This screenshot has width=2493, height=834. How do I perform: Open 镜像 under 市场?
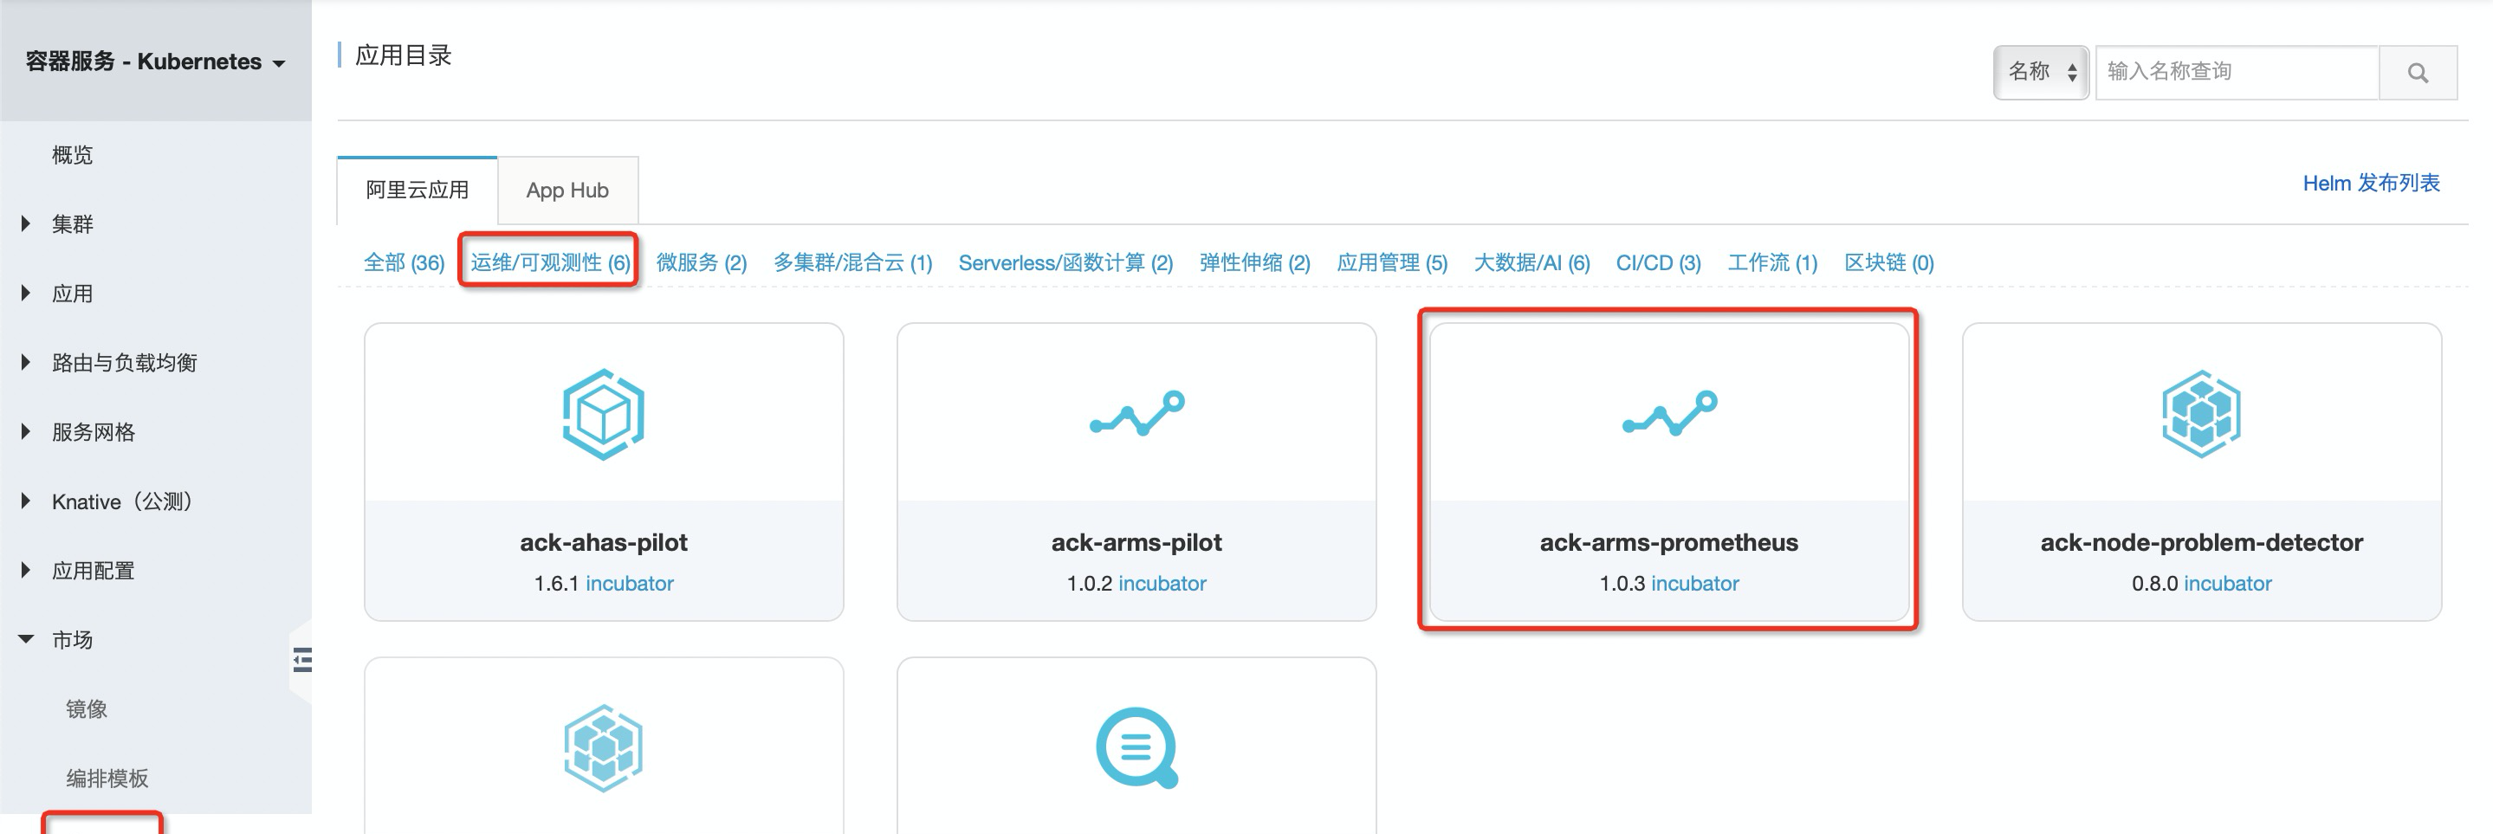click(x=86, y=709)
